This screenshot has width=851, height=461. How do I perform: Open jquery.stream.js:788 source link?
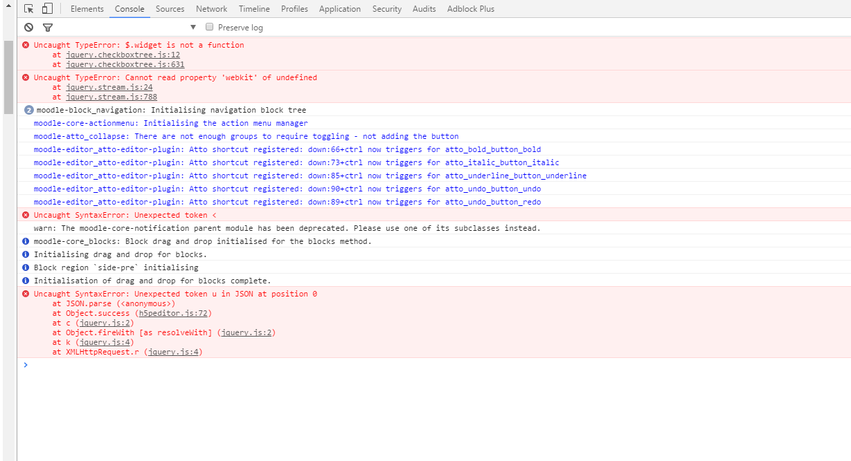[x=111, y=97]
